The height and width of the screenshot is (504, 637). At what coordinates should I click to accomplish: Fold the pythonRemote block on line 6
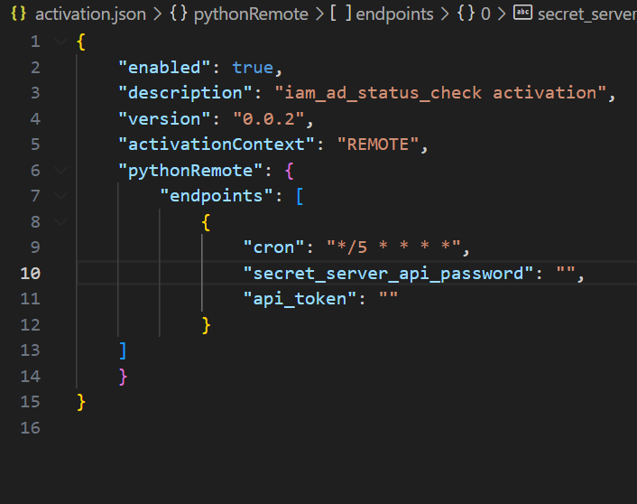60,170
